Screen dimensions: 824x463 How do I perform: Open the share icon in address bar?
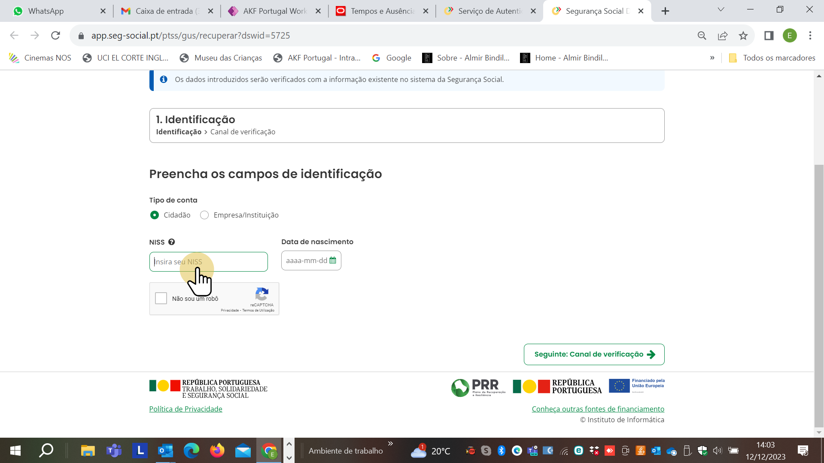point(723,36)
